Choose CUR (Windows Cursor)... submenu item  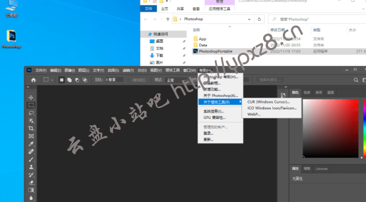pyautogui.click(x=272, y=102)
